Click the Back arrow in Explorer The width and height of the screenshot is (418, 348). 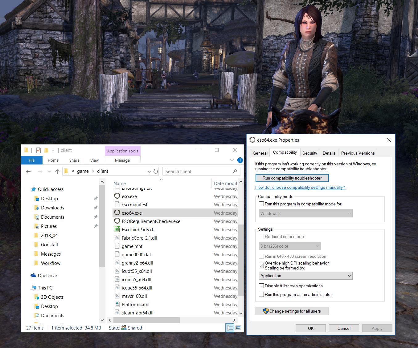click(28, 172)
